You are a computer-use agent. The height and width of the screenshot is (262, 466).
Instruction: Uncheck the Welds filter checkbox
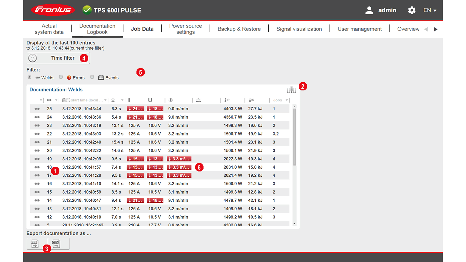pos(29,77)
